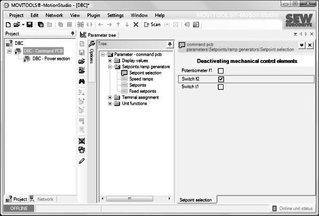Uncheck the Switch f2 checkbox
The height and width of the screenshot is (216, 319).
point(221,79)
